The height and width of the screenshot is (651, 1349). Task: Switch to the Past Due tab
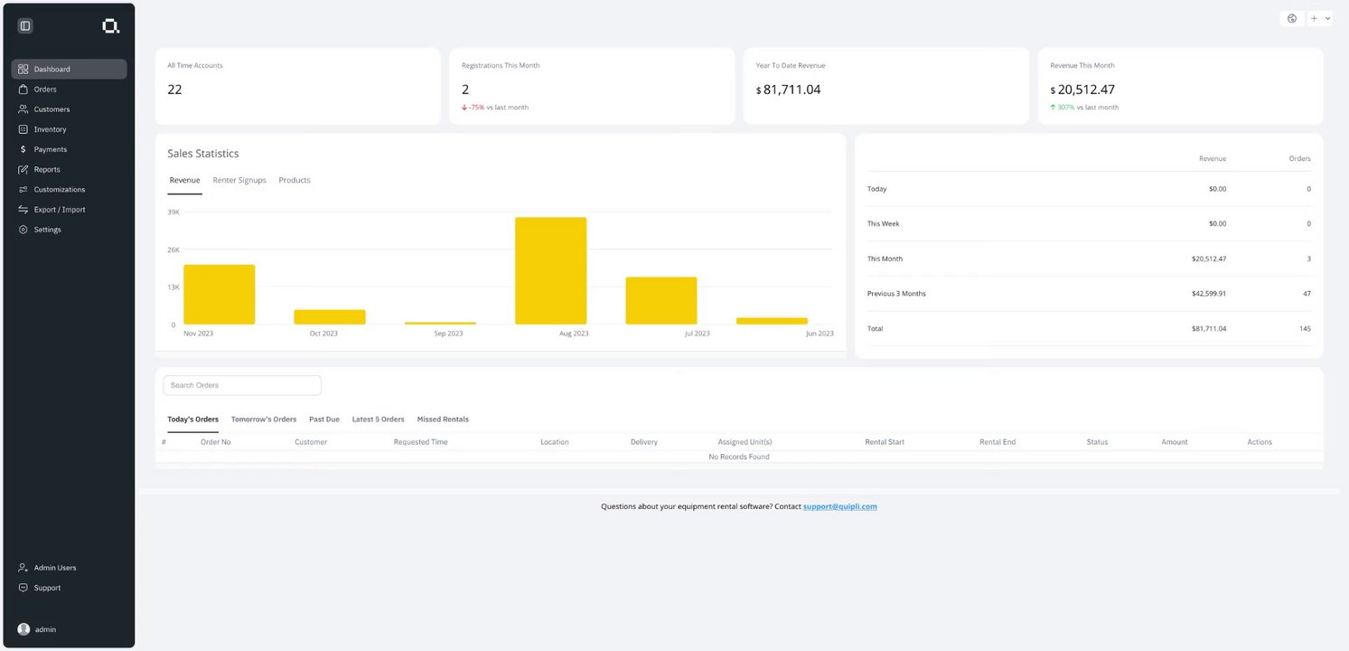[x=324, y=420]
